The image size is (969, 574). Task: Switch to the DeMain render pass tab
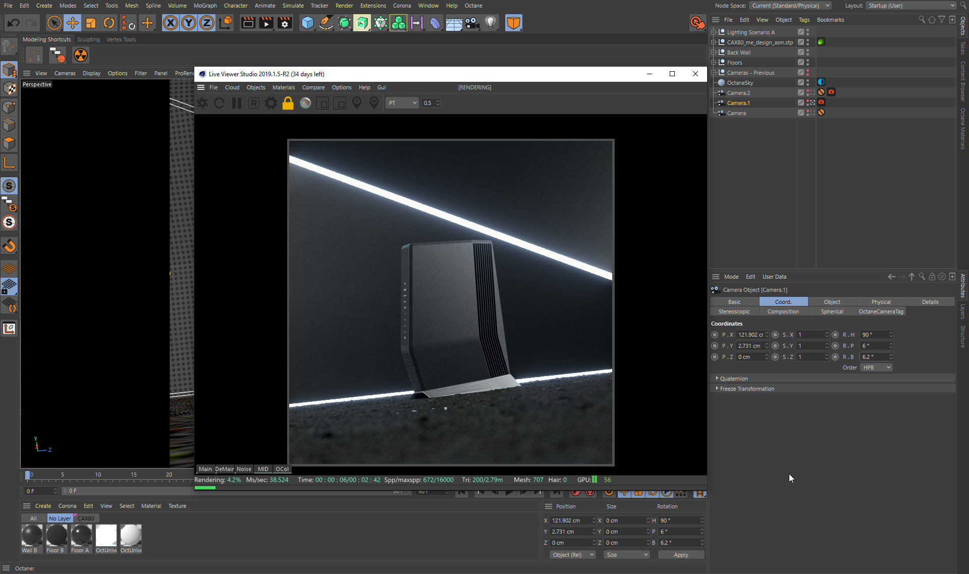click(x=225, y=469)
